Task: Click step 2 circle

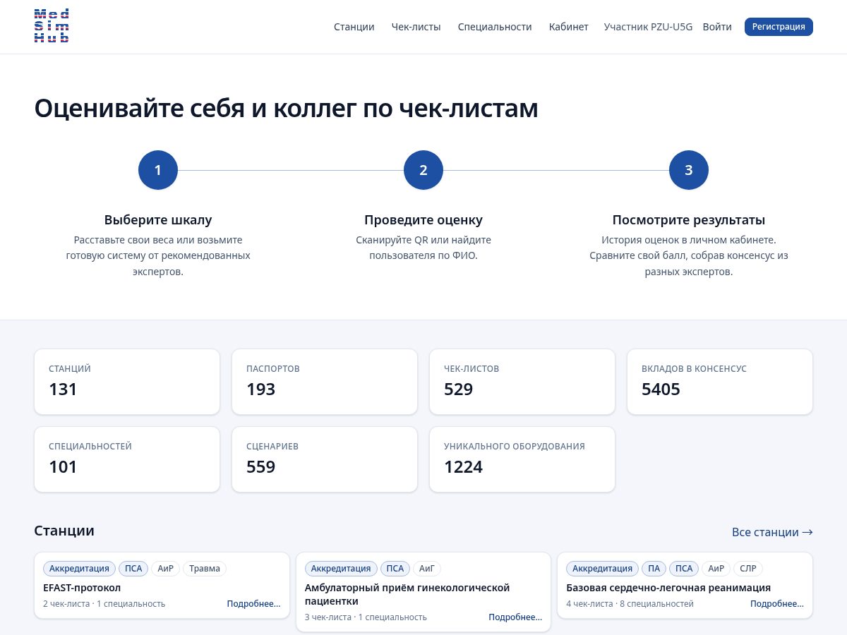Action: click(x=423, y=170)
